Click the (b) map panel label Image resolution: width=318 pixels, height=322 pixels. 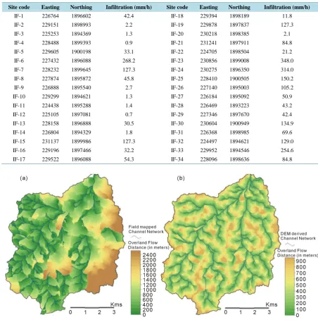pos(181,178)
